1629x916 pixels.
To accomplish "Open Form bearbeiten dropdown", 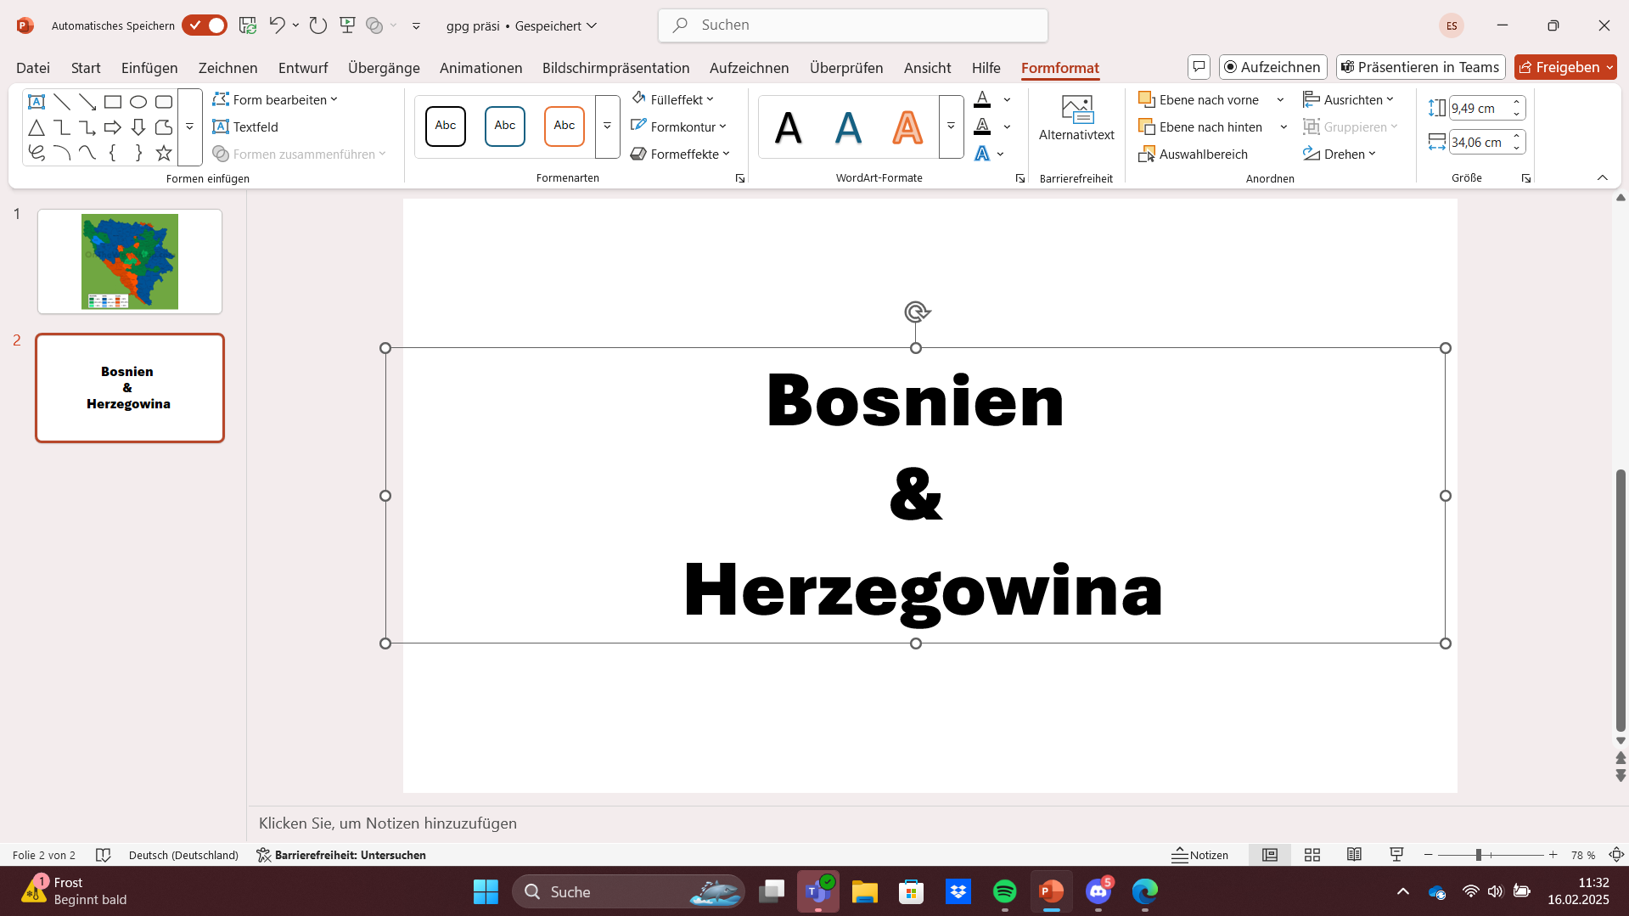I will point(275,99).
